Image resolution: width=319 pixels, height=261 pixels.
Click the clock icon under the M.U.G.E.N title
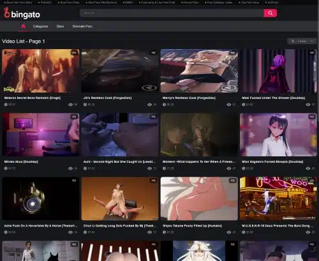point(244,232)
